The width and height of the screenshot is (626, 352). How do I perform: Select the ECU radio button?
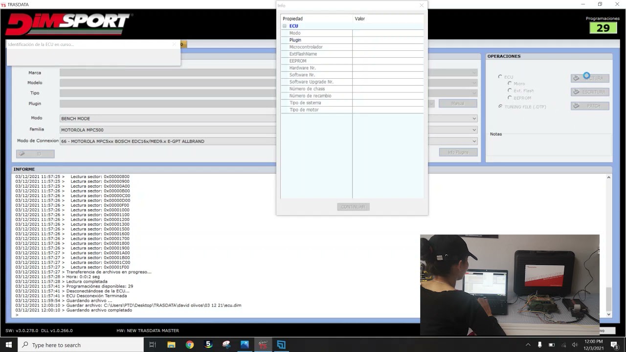pos(500,77)
